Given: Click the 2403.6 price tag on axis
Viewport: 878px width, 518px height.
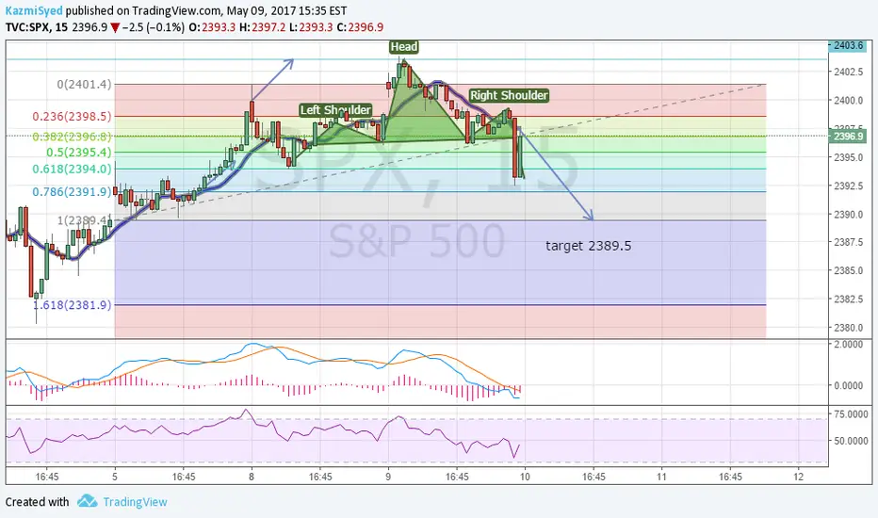Looking at the screenshot, I should click(x=848, y=45).
